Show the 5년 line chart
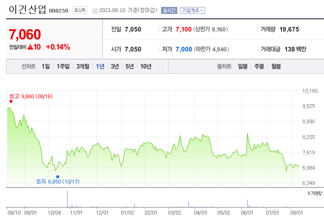This screenshot has height=221, width=324. pyautogui.click(x=130, y=66)
